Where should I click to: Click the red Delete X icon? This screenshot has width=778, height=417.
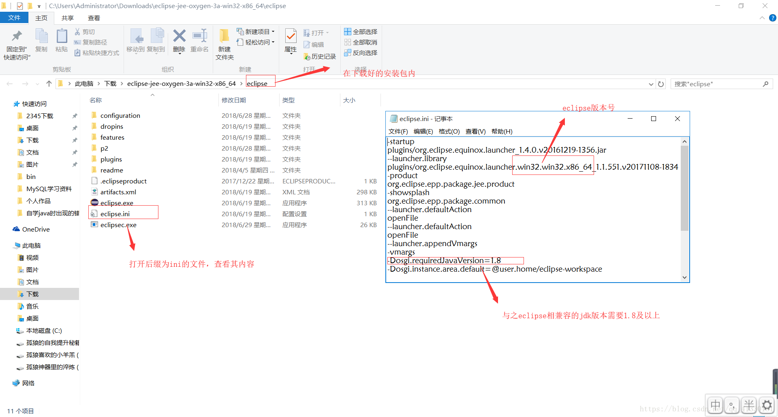tap(179, 36)
